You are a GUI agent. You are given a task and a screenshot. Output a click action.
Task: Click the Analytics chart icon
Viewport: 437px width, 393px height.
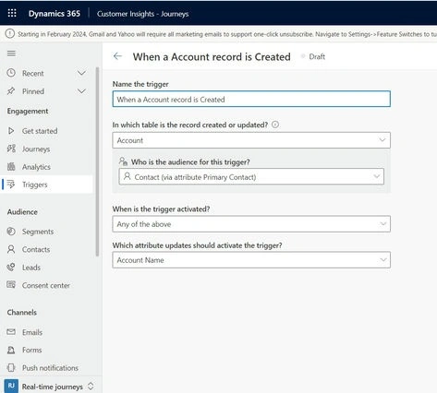[11, 167]
